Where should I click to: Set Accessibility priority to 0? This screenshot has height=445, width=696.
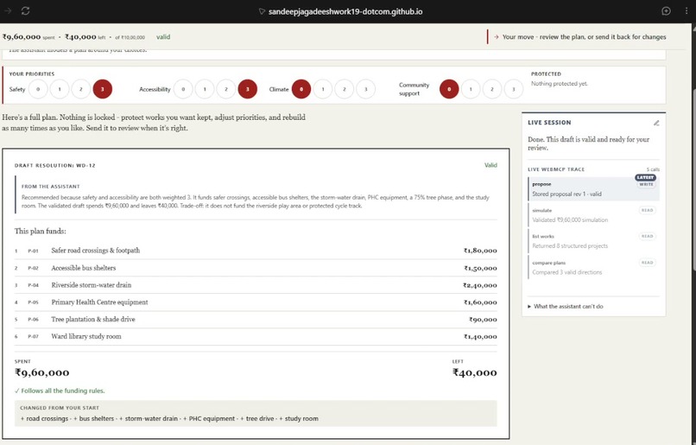(183, 89)
